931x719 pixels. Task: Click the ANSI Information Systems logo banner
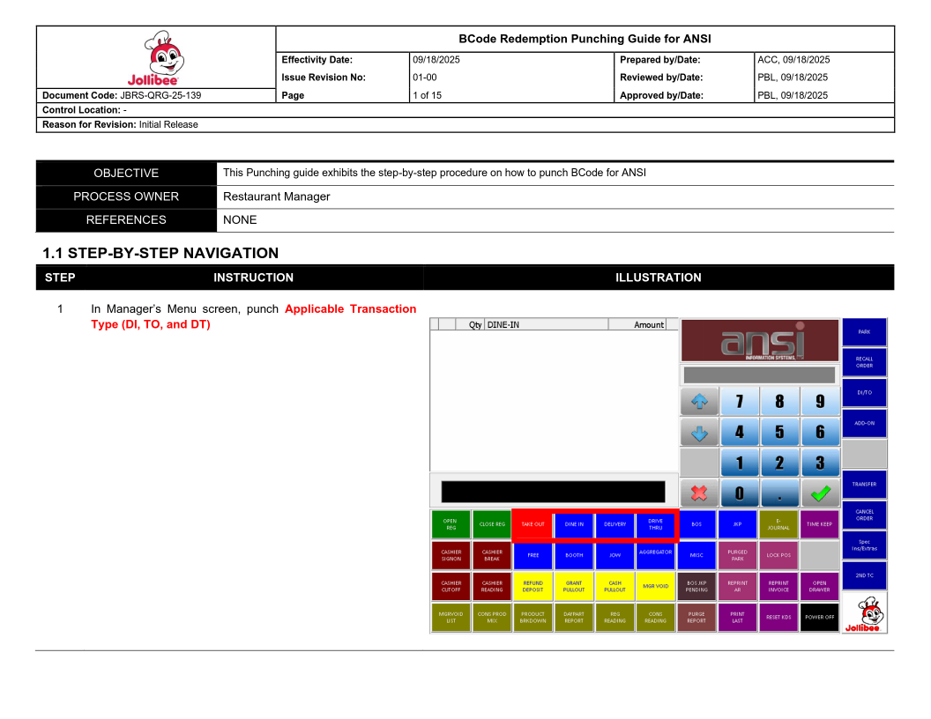760,340
